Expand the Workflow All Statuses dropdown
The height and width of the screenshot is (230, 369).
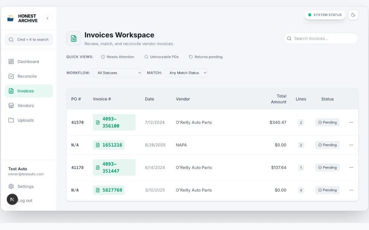point(117,73)
